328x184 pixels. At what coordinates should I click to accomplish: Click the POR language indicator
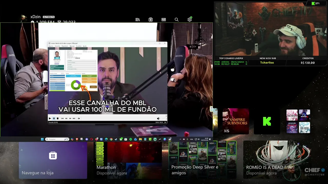click(191, 139)
